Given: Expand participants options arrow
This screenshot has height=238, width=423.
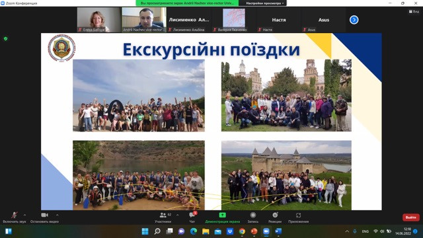Looking at the screenshot, I should [x=178, y=215].
